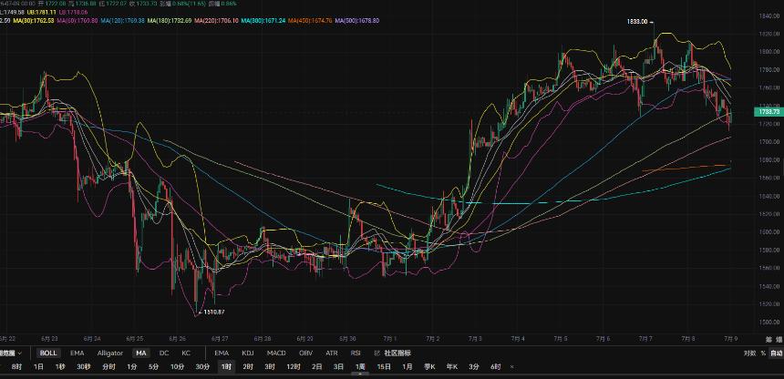The image size is (784, 379).
Task: Switch to the 2日 timeframe
Action: (x=317, y=367)
